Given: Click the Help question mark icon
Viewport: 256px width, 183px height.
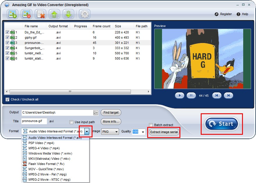Looking at the screenshot, I should [x=238, y=14].
